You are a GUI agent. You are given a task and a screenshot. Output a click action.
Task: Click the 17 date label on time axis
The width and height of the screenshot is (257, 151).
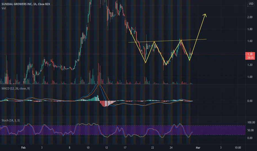tap(125, 148)
